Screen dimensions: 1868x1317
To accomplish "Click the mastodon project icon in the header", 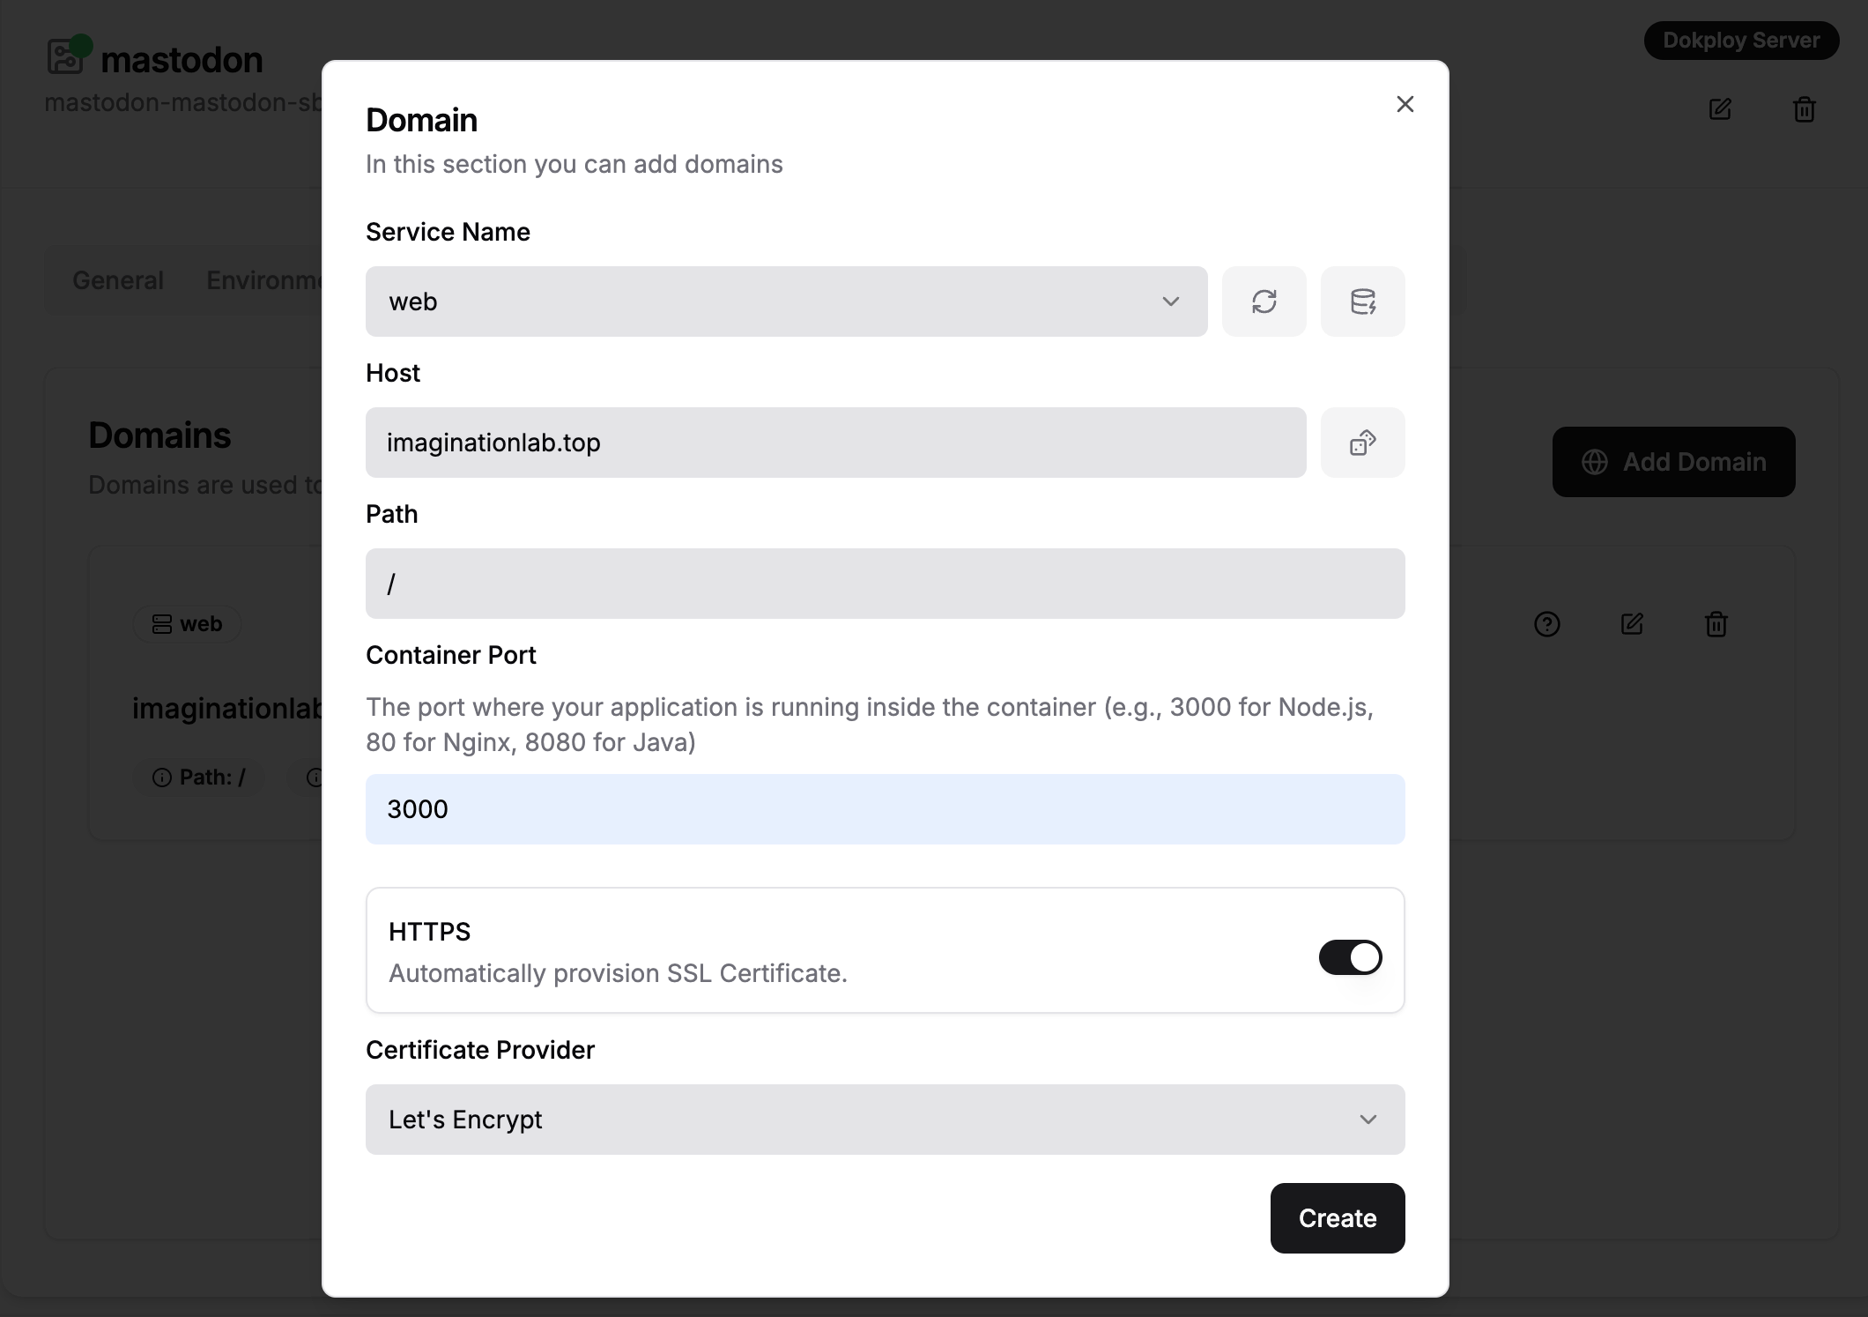I will click(66, 56).
